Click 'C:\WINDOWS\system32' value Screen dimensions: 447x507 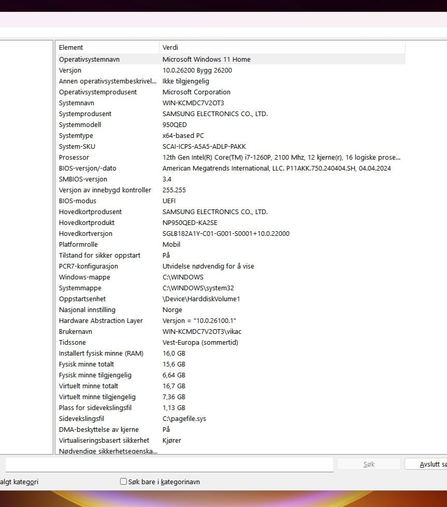click(198, 288)
